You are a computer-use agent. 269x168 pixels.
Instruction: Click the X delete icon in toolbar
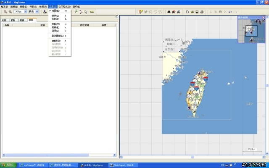coord(225,12)
